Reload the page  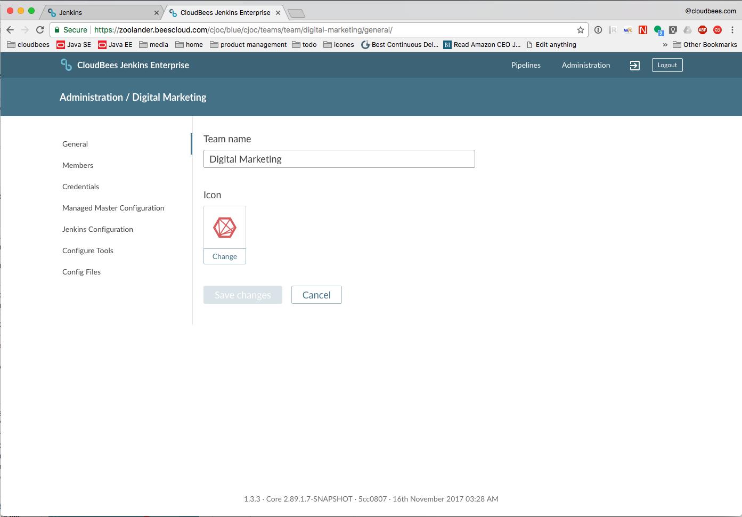pyautogui.click(x=40, y=30)
